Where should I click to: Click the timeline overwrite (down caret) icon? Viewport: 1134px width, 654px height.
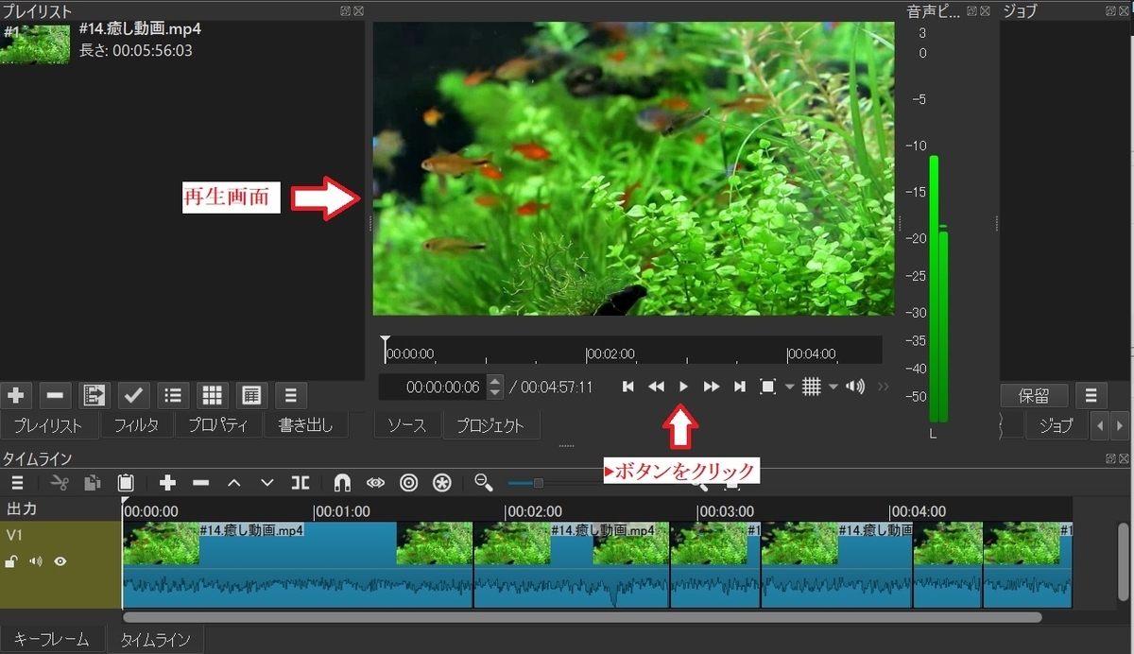(266, 483)
